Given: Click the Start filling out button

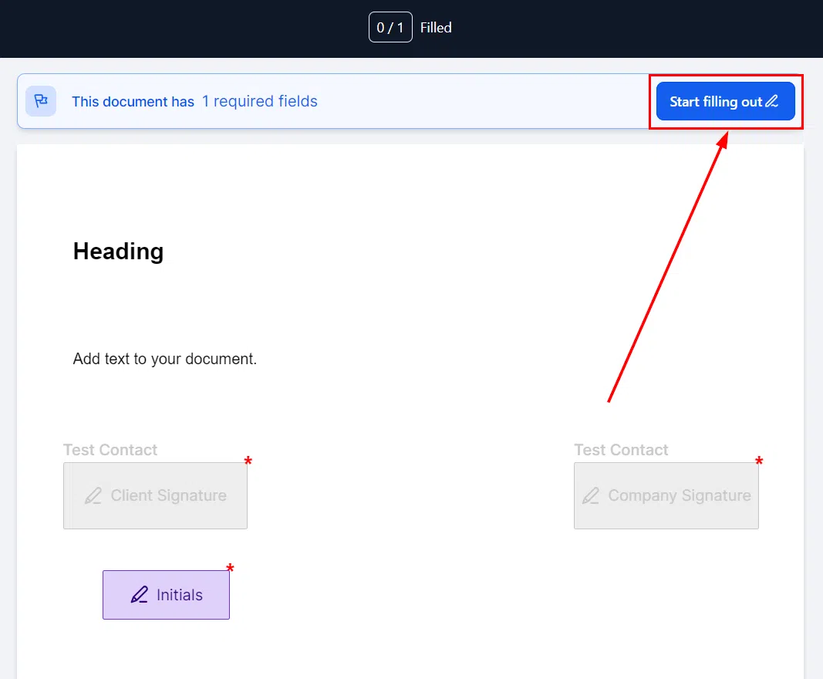Looking at the screenshot, I should coord(725,101).
